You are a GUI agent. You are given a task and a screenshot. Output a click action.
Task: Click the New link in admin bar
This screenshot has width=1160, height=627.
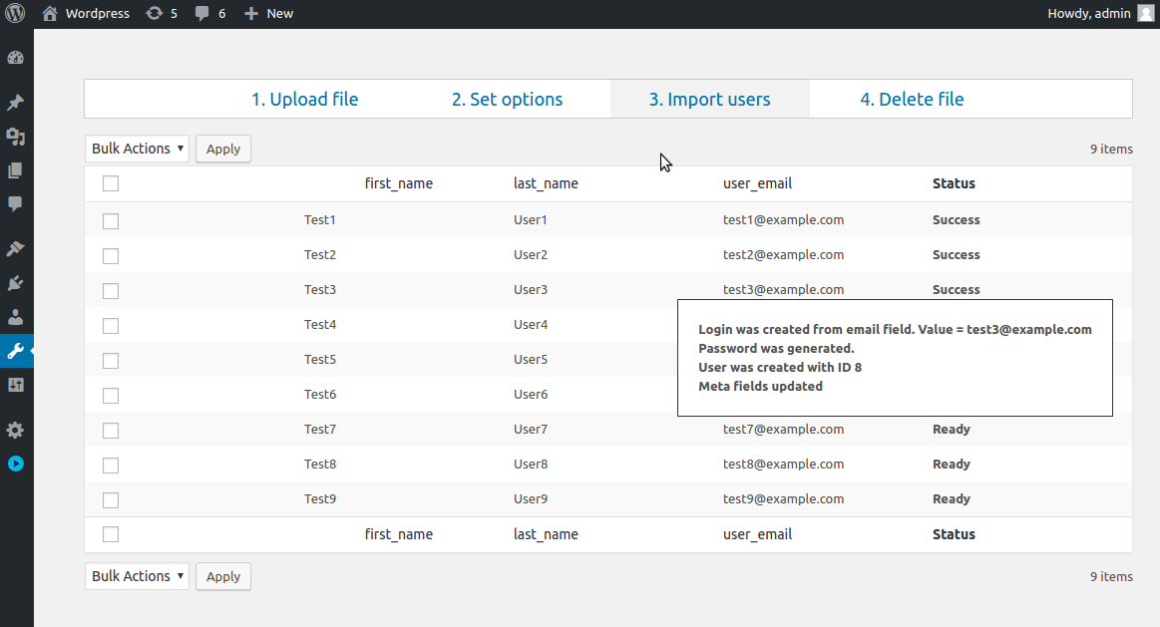coord(268,14)
